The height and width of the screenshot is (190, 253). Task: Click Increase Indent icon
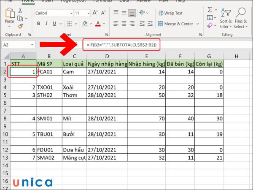tap(150, 24)
